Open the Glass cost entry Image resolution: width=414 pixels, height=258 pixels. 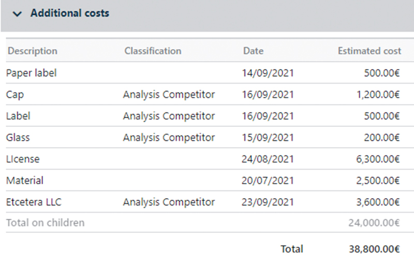18,138
